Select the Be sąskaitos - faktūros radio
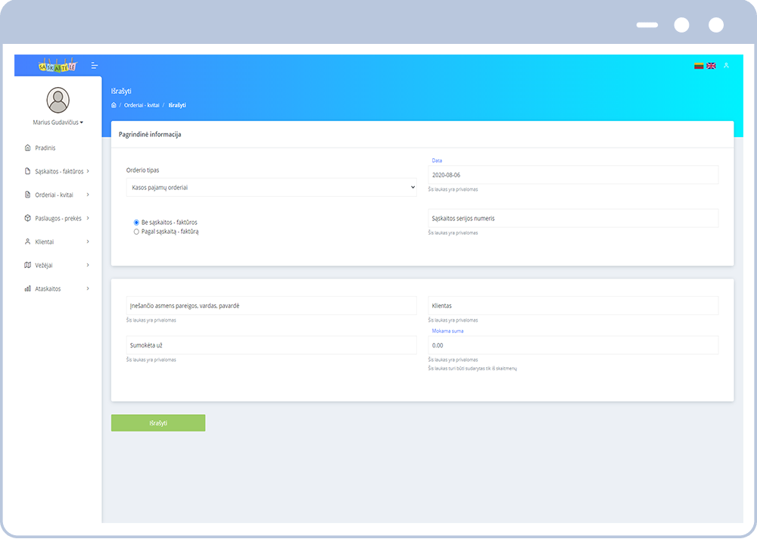 pyautogui.click(x=136, y=223)
